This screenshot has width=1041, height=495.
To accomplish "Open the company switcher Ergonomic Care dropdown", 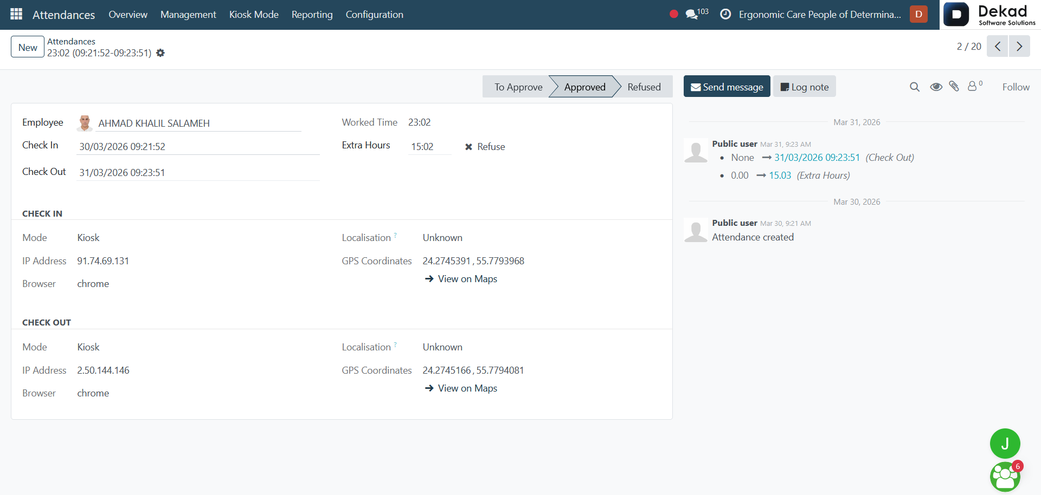I will tap(820, 15).
